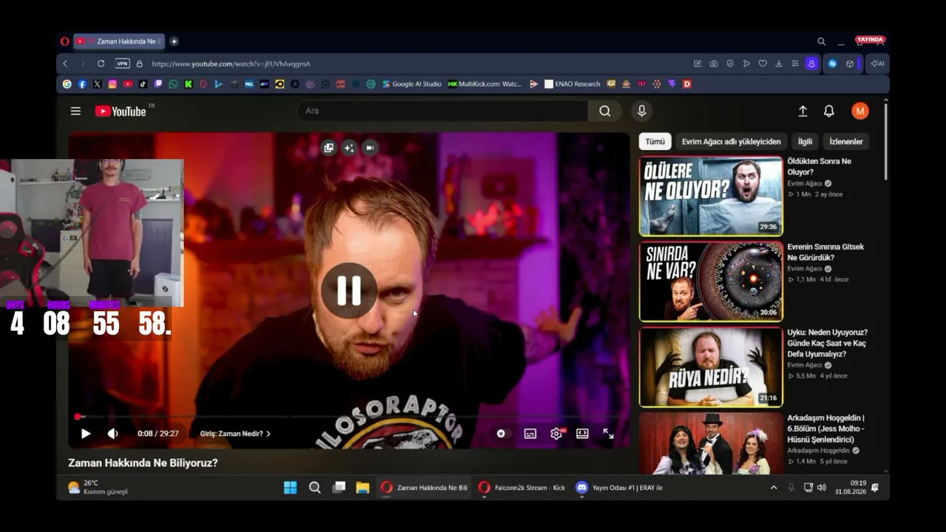Open the Instagram bookmark icon

[112, 84]
